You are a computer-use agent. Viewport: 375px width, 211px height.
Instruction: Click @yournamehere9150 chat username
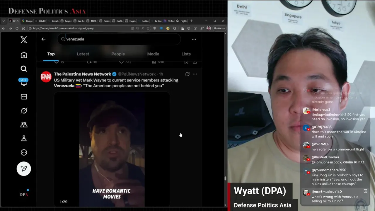click(329, 170)
